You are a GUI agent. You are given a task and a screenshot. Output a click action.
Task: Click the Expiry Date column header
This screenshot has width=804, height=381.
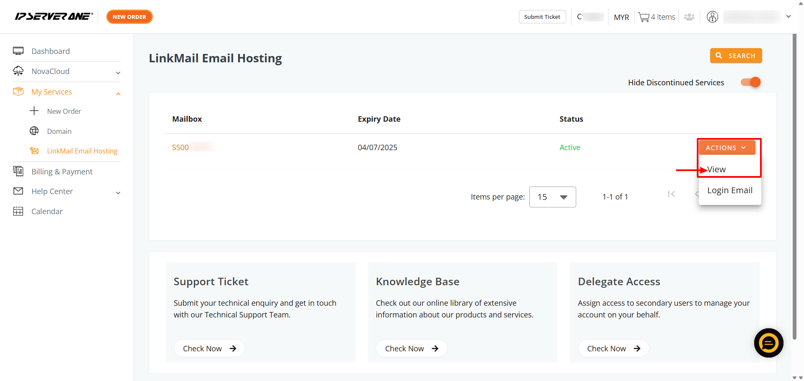(379, 119)
